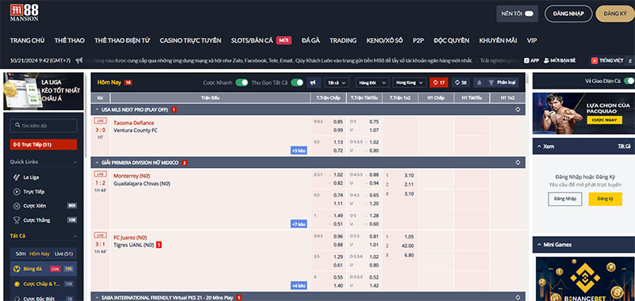Open the Tất cả filter dropdown
The height and width of the screenshot is (301, 635).
pyautogui.click(x=337, y=82)
